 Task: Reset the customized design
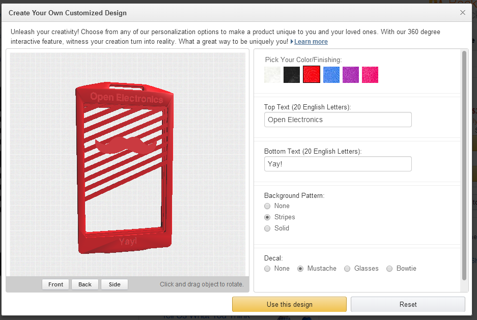coord(408,304)
